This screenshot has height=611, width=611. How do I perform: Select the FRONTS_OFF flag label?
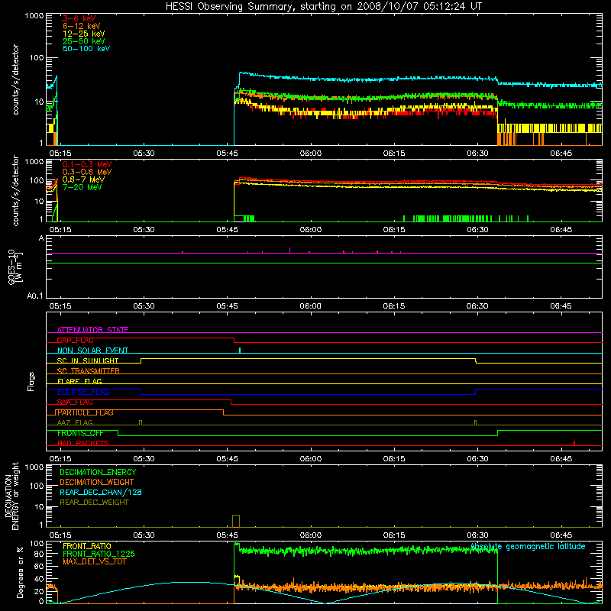[x=80, y=433]
